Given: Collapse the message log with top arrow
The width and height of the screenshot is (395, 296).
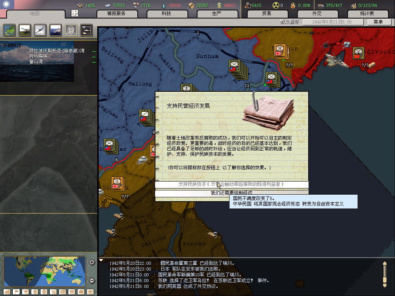Looking at the screenshot, I should pos(101,260).
